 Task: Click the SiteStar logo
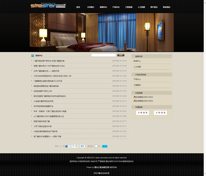click(48, 5)
